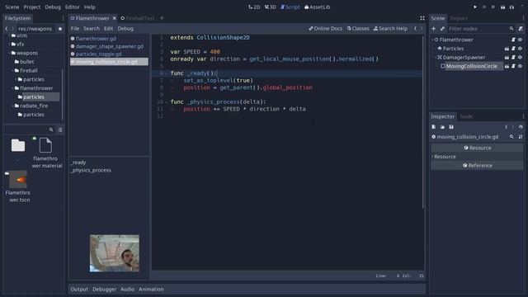This screenshot has width=528, height=297.
Task: Add a new scene tab with the plus
Action: click(162, 18)
